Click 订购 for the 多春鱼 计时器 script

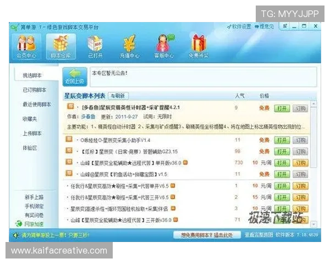pos(300,108)
